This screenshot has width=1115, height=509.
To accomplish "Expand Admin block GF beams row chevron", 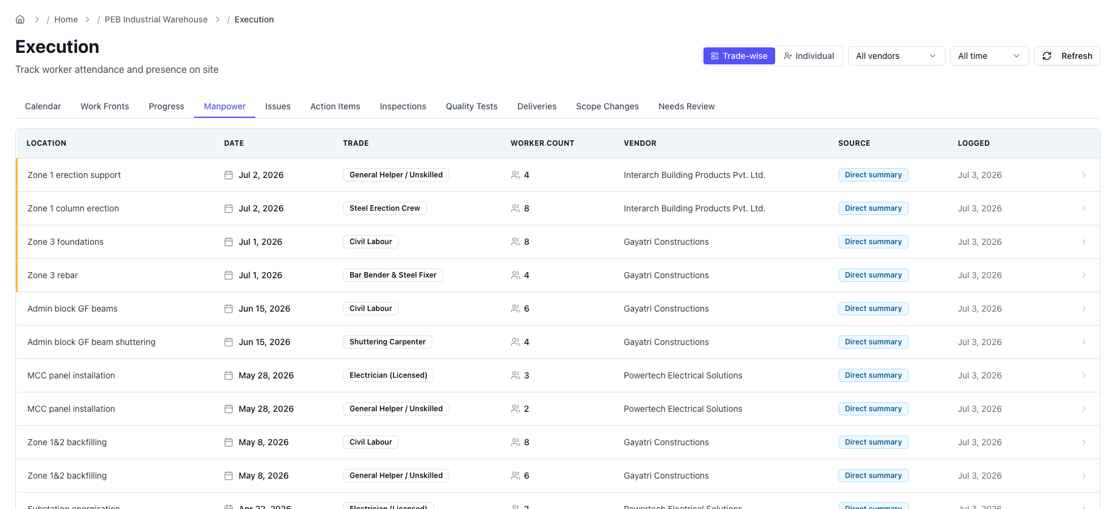I will point(1084,309).
